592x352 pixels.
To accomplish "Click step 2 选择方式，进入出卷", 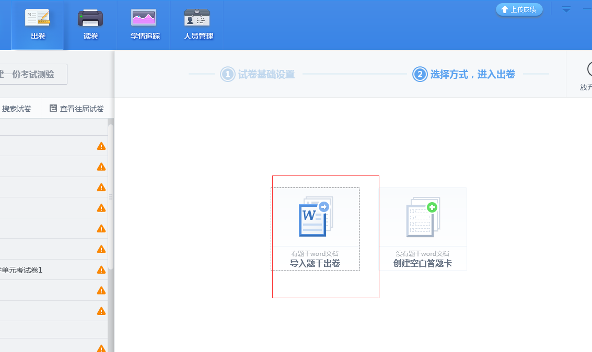I will [x=463, y=74].
